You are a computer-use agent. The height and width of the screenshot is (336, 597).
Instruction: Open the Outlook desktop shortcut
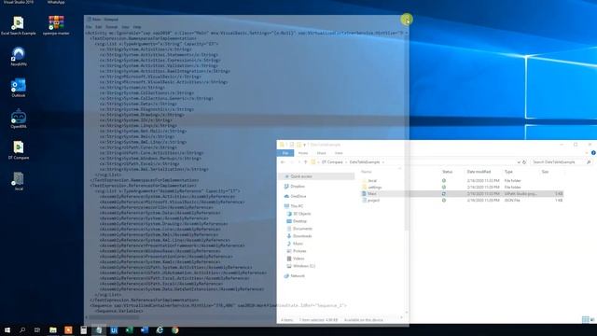[x=19, y=88]
